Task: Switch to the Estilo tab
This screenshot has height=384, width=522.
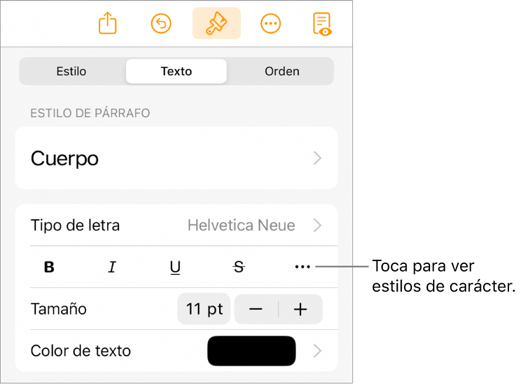Action: (71, 71)
